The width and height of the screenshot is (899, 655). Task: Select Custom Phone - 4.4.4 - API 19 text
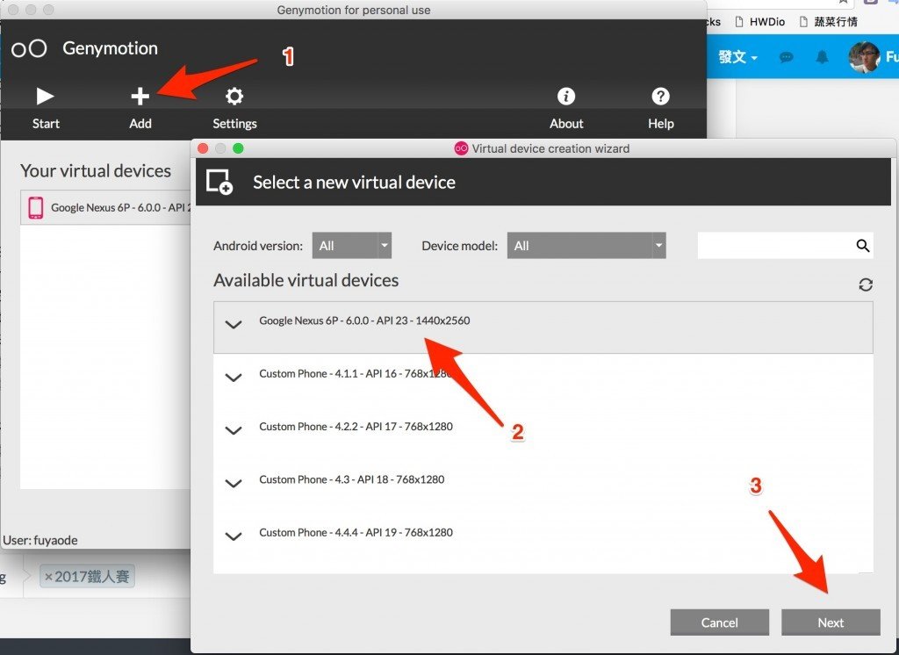(356, 532)
